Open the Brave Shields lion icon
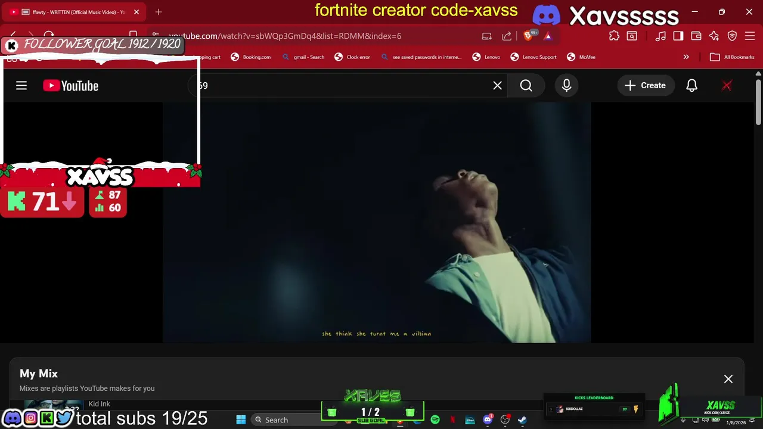 click(x=528, y=36)
